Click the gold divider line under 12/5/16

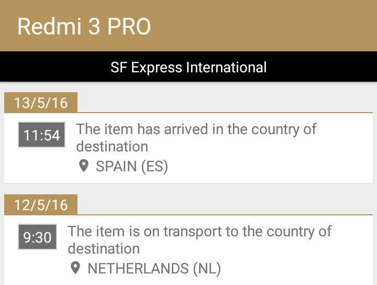coord(225,214)
